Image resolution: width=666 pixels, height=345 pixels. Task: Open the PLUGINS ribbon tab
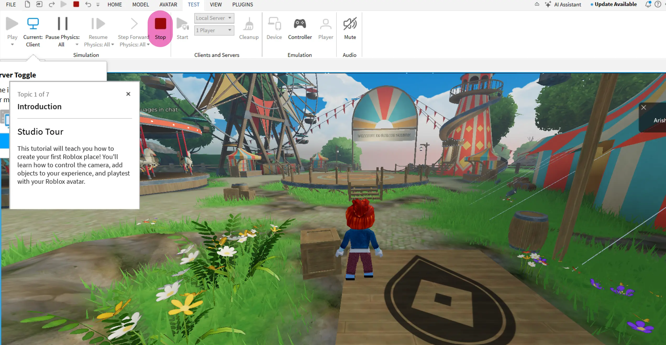[242, 4]
